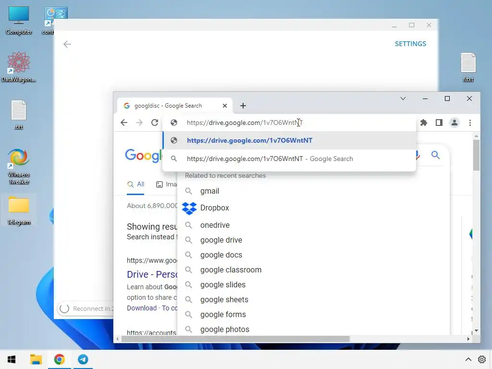Pick the google forms suggestion
The image size is (492, 369).
tap(223, 314)
